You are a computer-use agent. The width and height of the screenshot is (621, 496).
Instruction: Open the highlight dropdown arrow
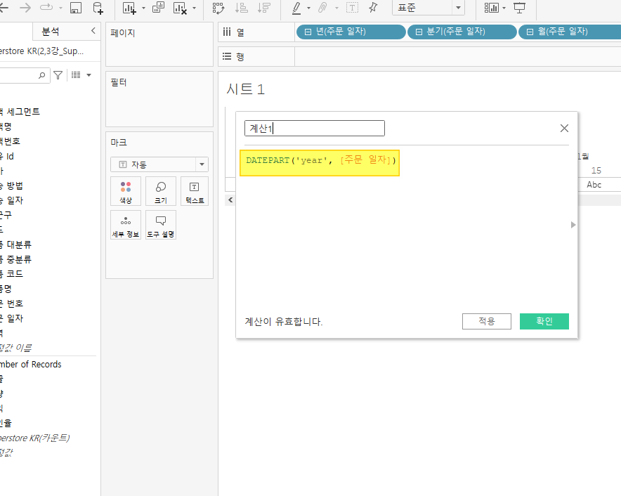(308, 8)
